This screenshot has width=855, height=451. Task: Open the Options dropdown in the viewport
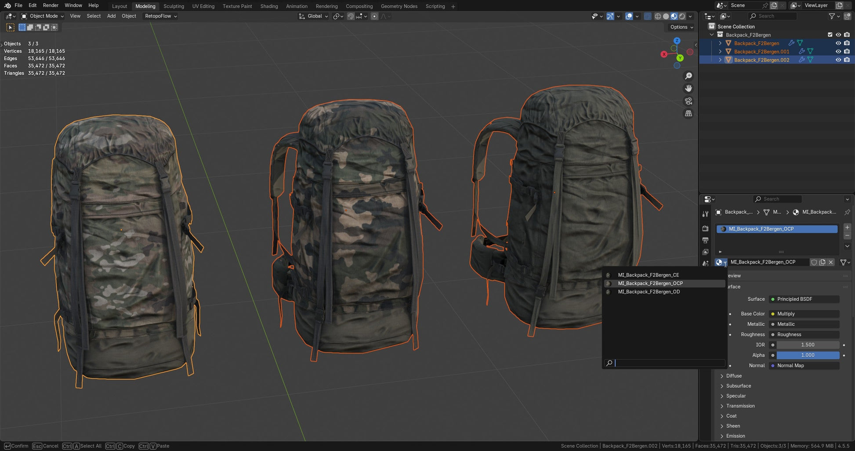[680, 27]
